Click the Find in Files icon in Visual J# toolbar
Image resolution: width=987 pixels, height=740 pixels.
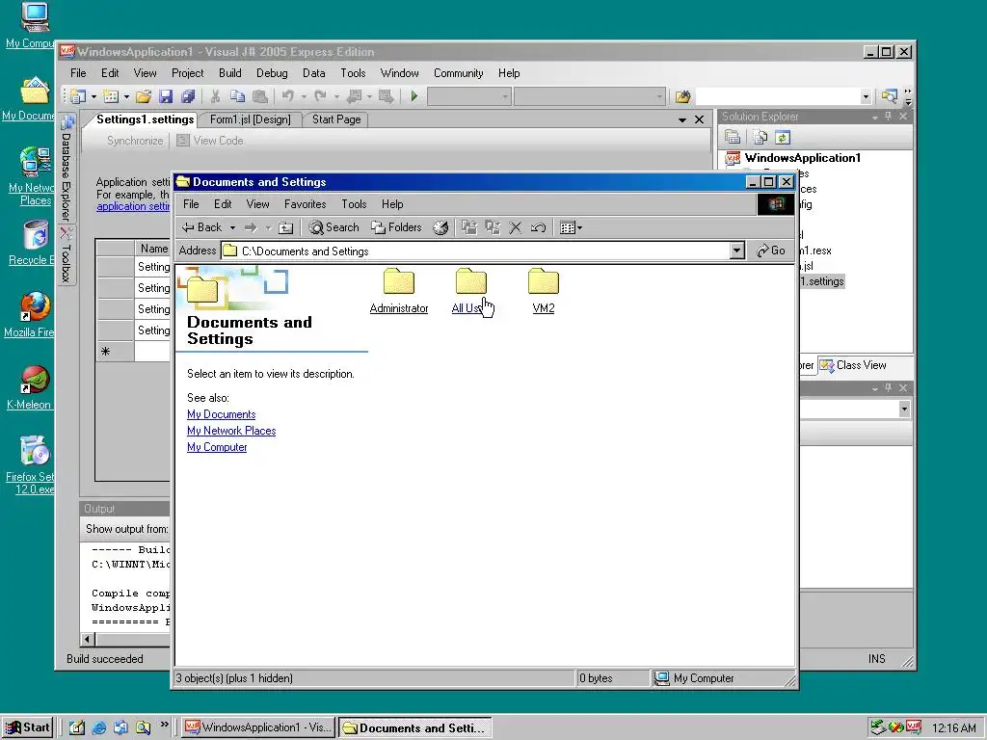pos(682,96)
